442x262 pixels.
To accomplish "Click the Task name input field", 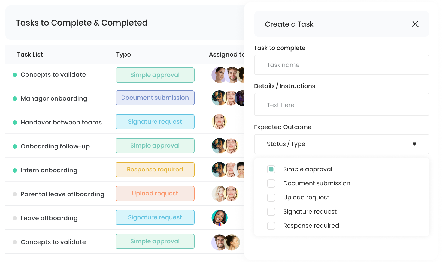I will [x=342, y=65].
